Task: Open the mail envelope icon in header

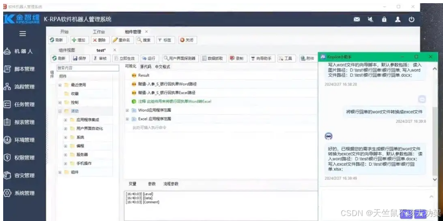Action: pos(357,19)
